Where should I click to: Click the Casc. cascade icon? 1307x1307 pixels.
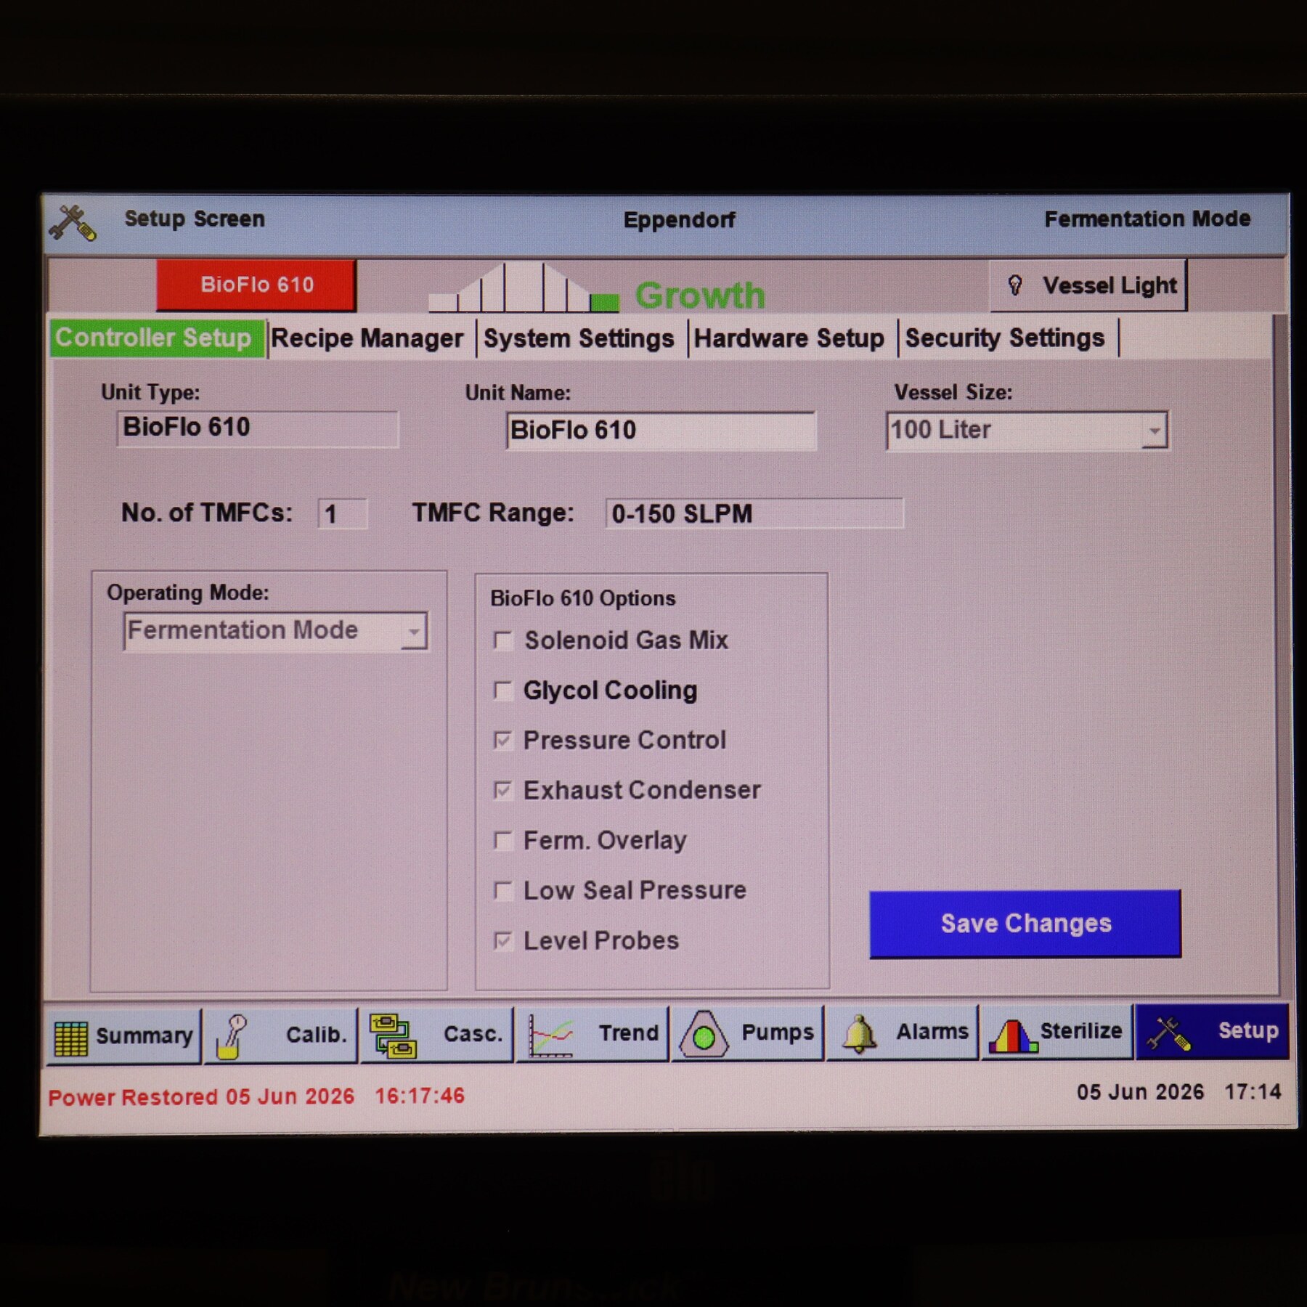393,1036
